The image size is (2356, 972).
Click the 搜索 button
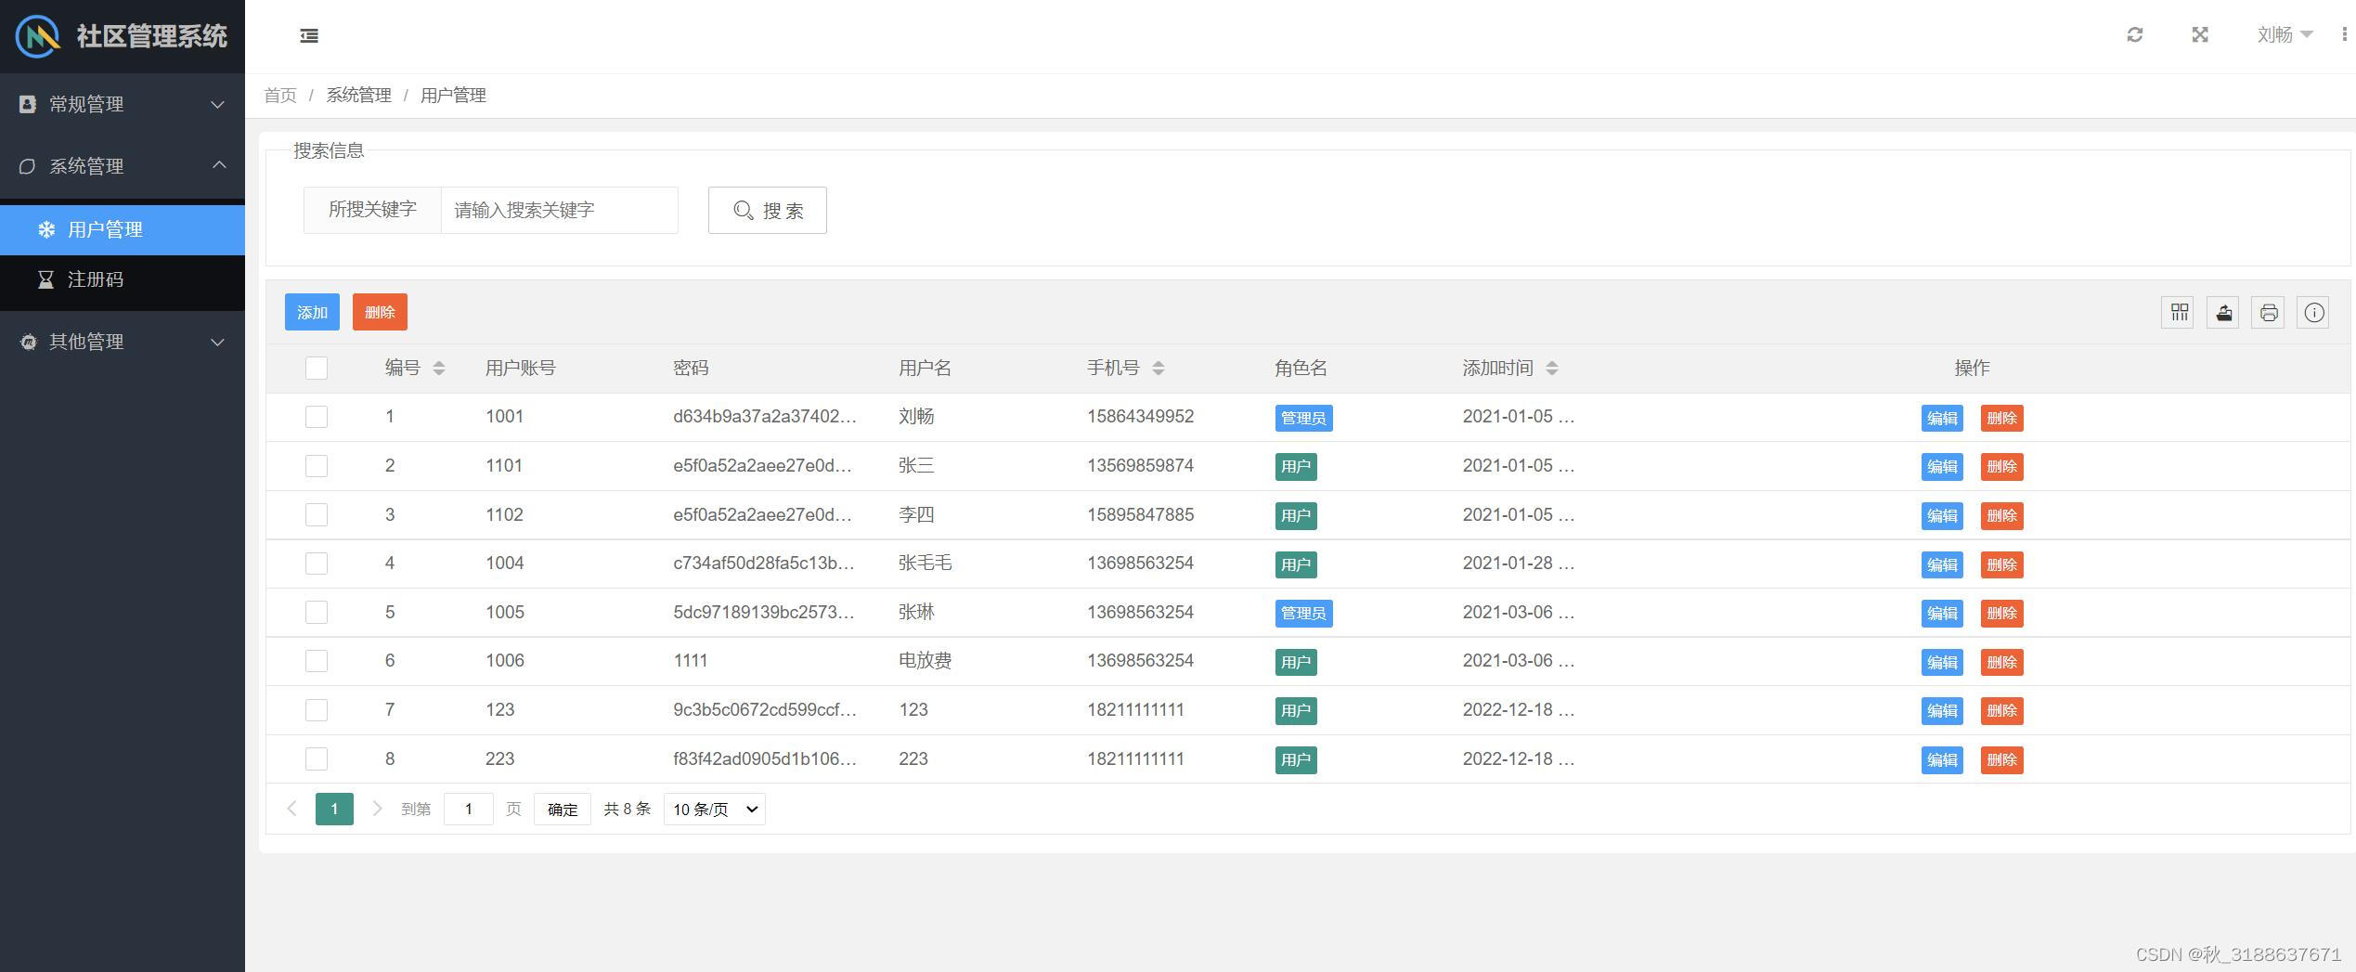(x=768, y=211)
